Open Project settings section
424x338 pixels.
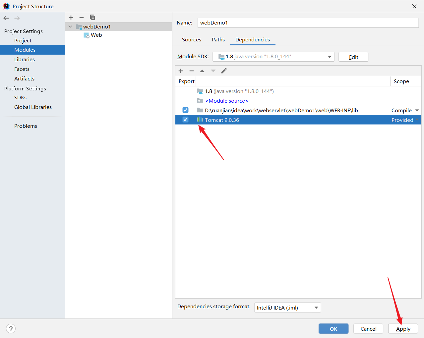click(x=23, y=40)
